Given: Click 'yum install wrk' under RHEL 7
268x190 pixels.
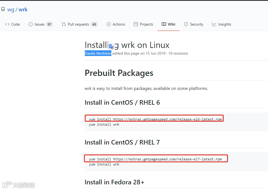Looking at the screenshot, I should [x=104, y=164].
